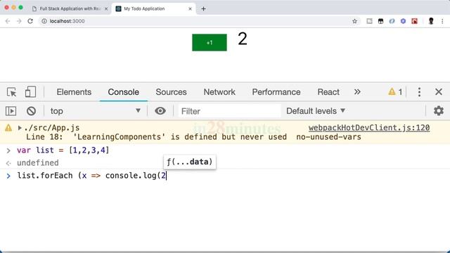
Task: Click the dark extension icon in toolbar
Action: pyautogui.click(x=380, y=21)
